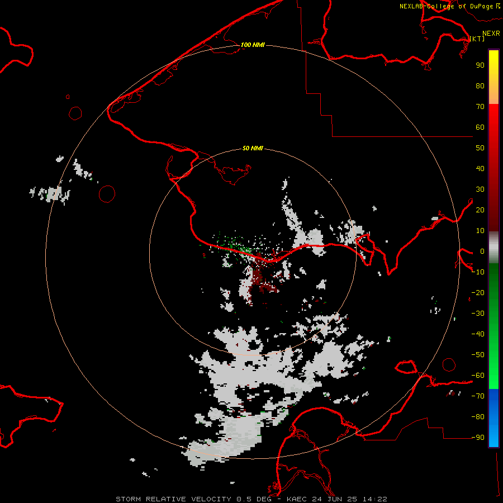Click the 20 value on velocity scale
Image resolution: width=503 pixels, height=503 pixels.
[x=480, y=210]
